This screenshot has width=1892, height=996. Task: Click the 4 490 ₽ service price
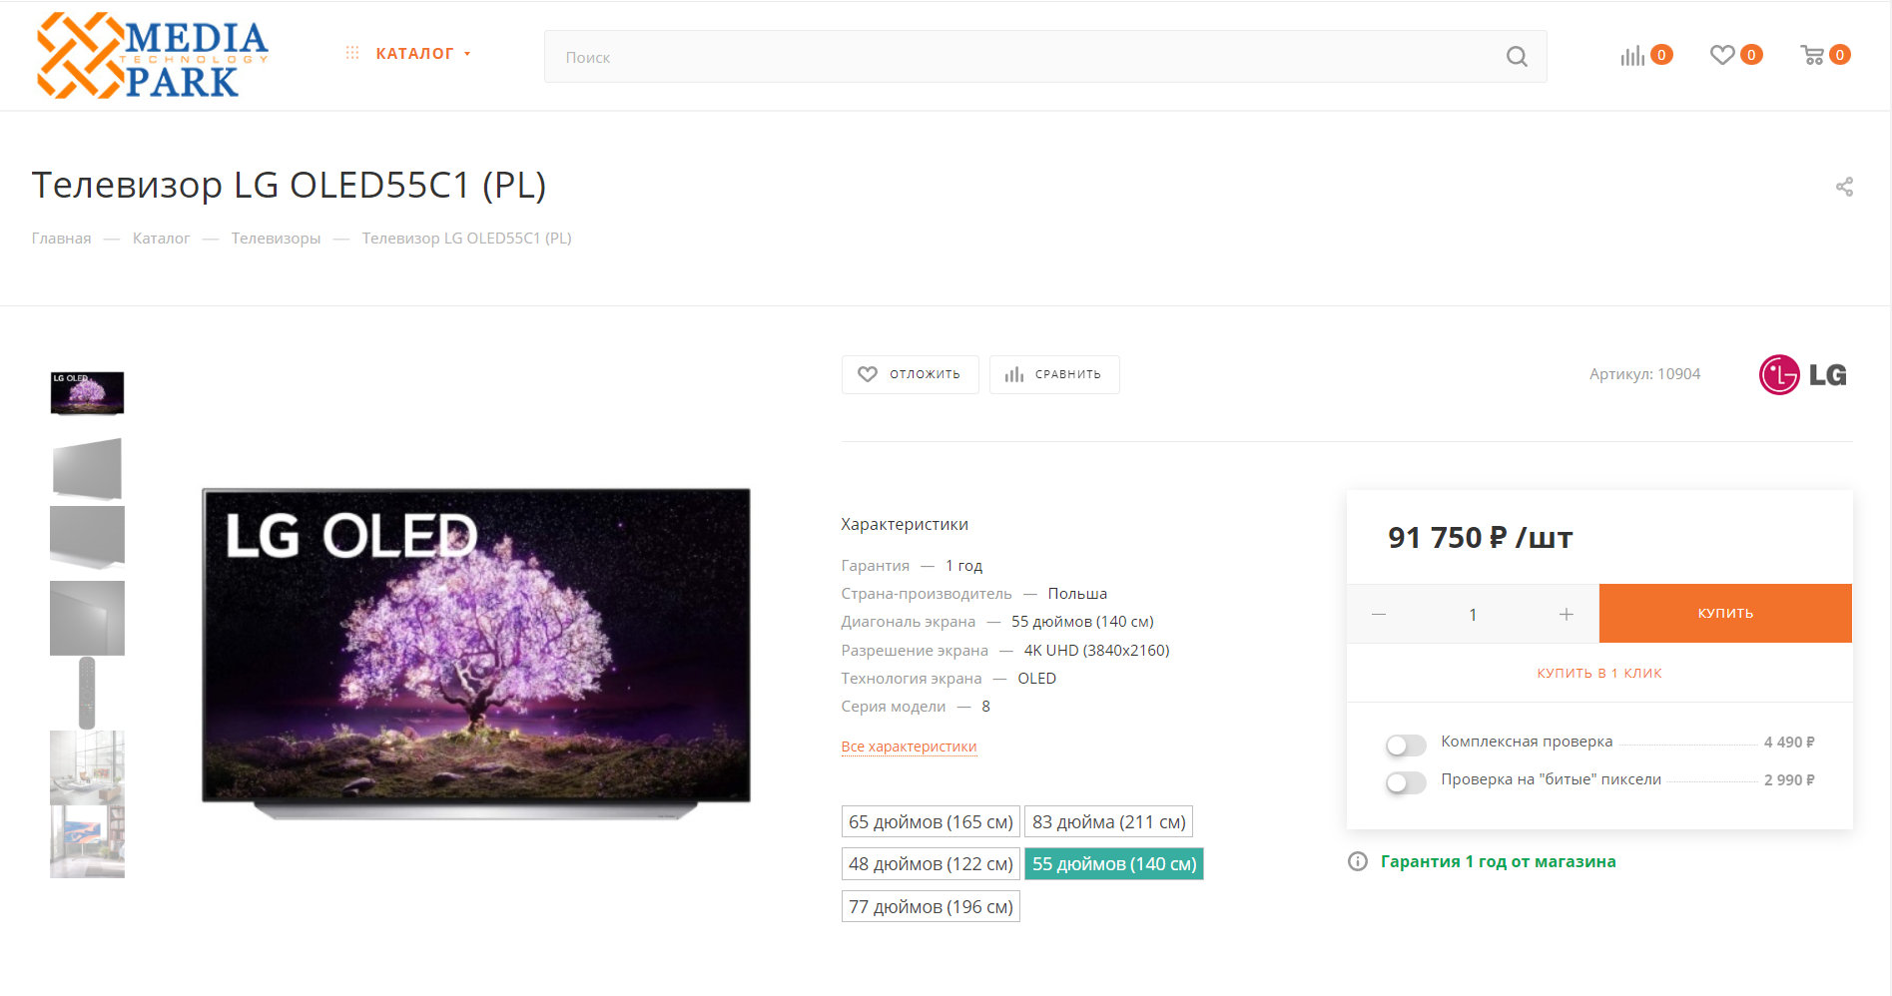tap(1789, 743)
